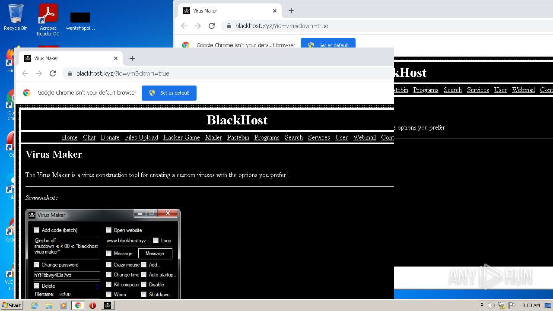Click the 8:00 AM taskbar clock
Image resolution: width=553 pixels, height=311 pixels.
click(531, 305)
